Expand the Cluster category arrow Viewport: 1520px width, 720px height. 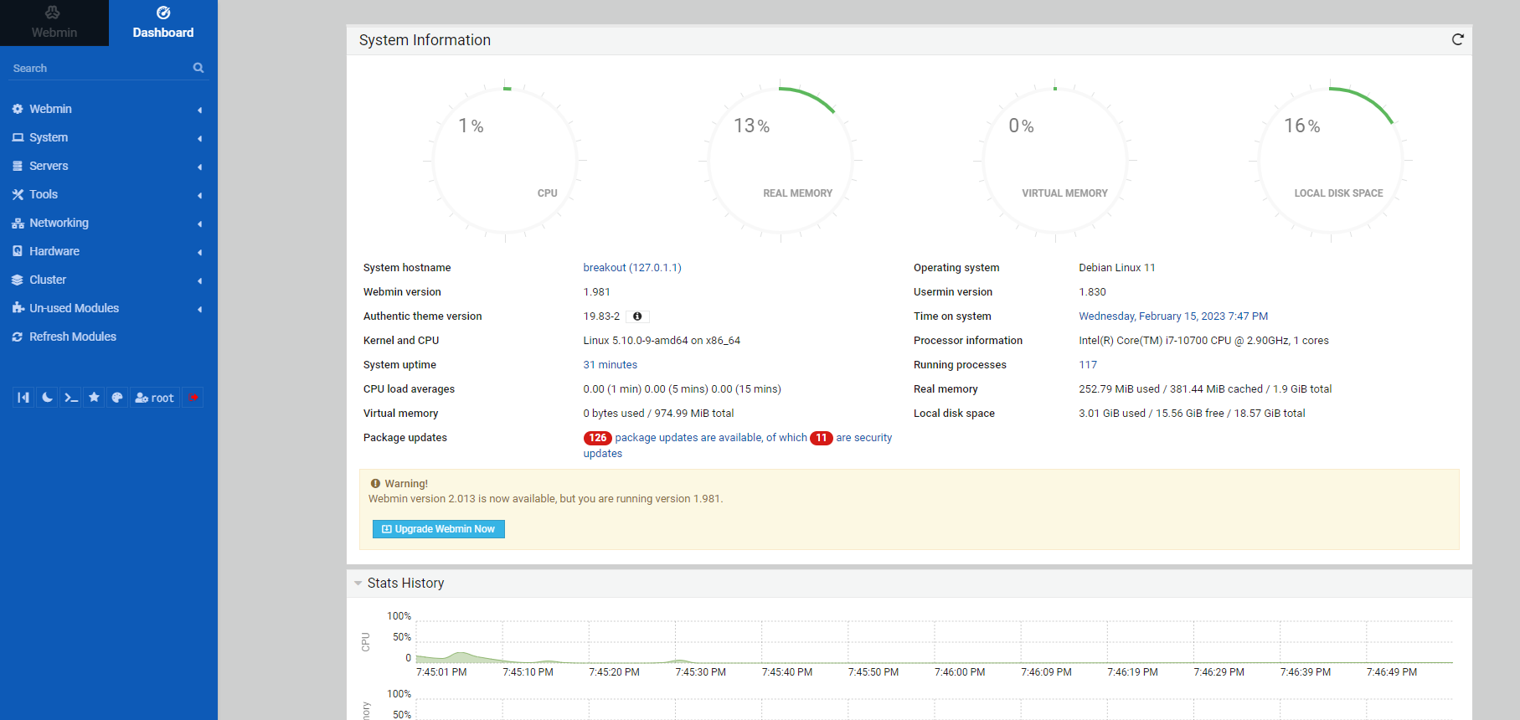click(x=199, y=280)
